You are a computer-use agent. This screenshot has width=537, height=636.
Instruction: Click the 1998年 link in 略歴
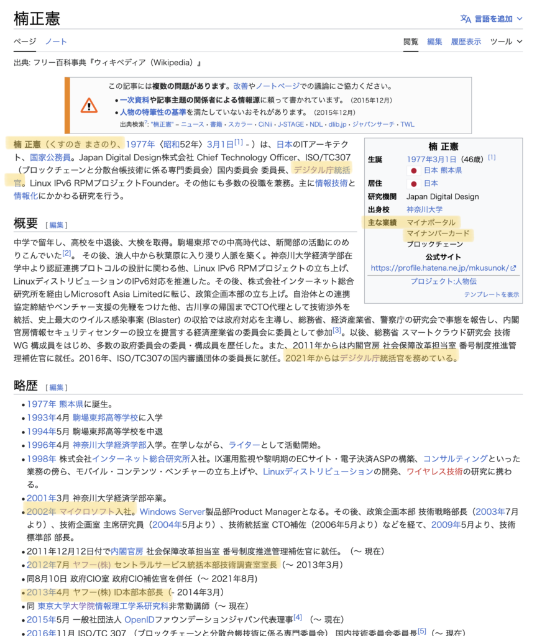click(41, 459)
